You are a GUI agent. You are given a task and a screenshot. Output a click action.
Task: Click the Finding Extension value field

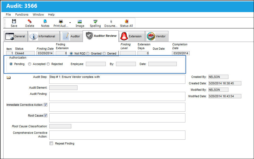pyautogui.click(x=61, y=53)
